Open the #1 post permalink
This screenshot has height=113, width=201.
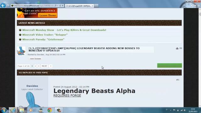pyautogui.click(x=178, y=80)
